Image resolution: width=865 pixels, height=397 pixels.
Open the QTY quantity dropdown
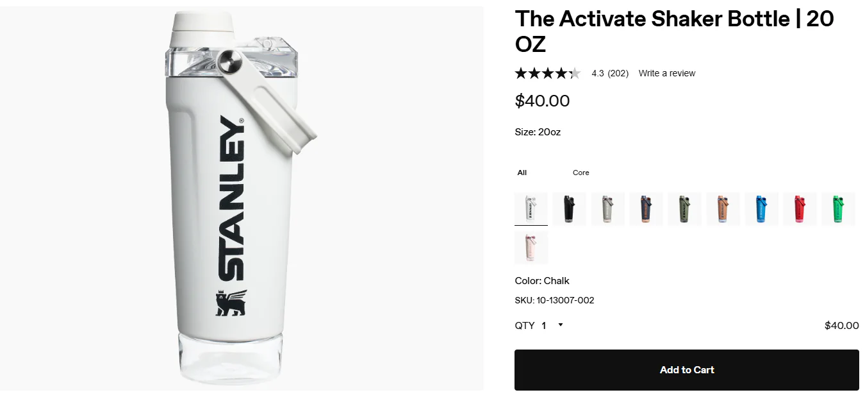[x=552, y=325]
